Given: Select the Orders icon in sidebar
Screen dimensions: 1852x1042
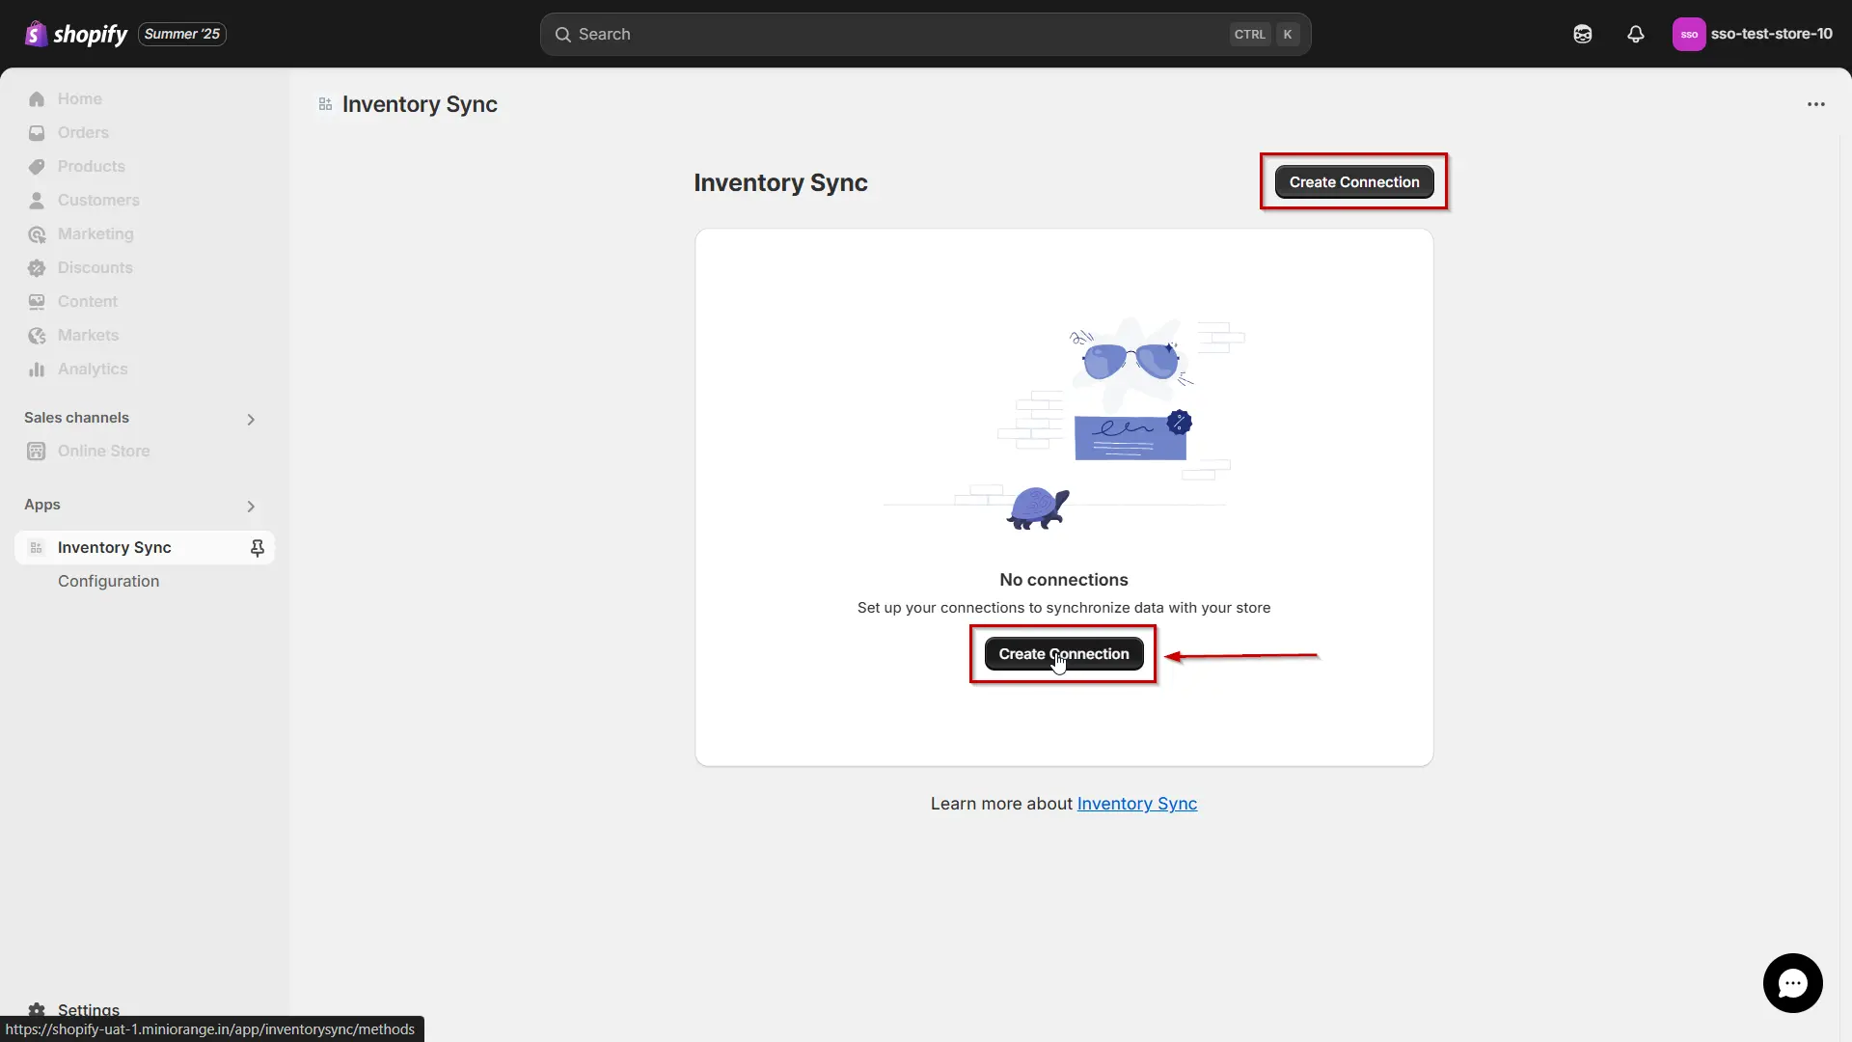Looking at the screenshot, I should 37,132.
